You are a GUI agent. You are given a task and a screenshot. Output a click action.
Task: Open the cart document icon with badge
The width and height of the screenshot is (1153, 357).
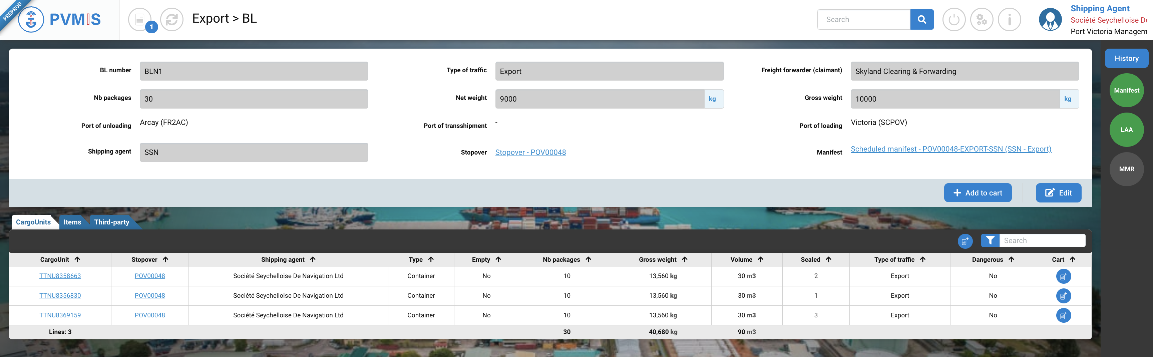coord(140,20)
